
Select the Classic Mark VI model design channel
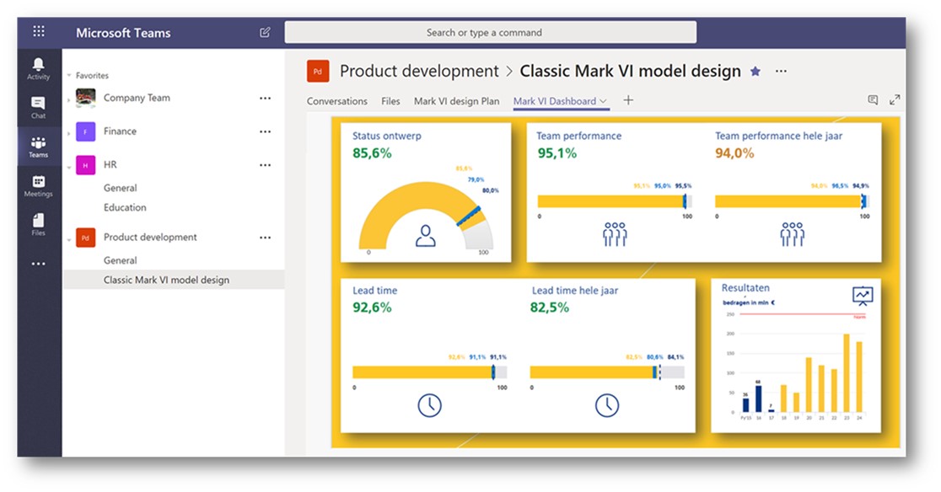click(174, 280)
